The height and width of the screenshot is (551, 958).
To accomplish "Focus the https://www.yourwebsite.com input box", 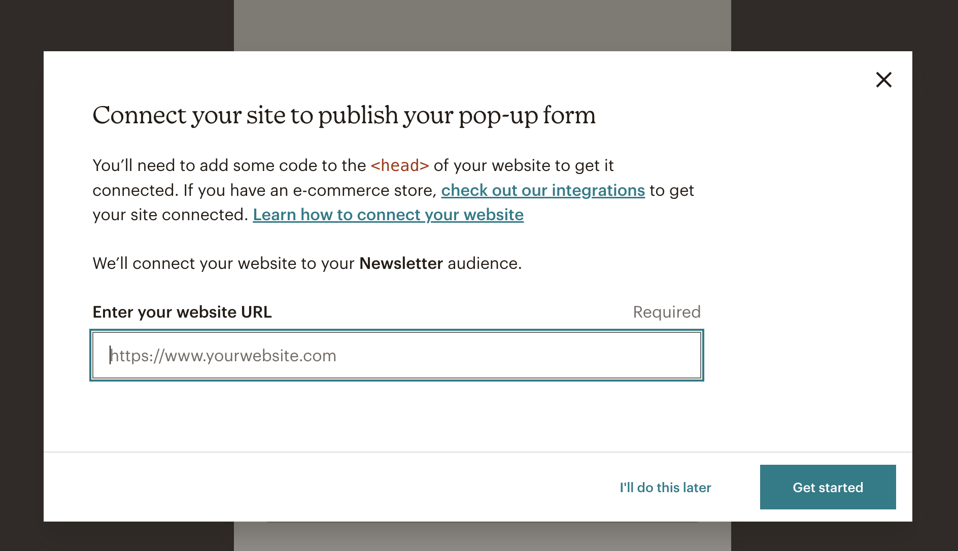I will (x=396, y=355).
